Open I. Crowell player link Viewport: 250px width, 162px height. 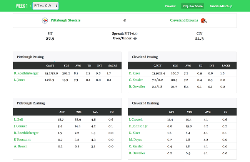[136, 119]
